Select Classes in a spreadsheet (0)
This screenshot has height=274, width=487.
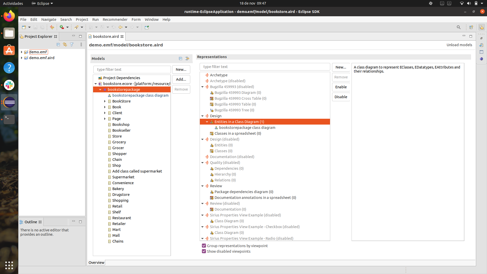tap(238, 133)
